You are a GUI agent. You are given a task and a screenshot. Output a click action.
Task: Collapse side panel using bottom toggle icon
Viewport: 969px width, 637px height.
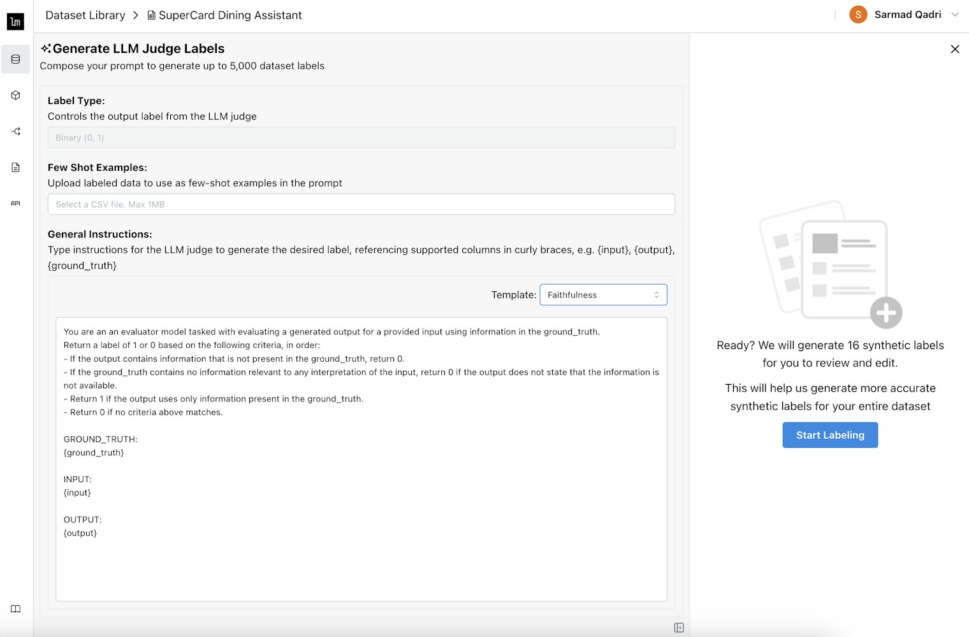(x=679, y=628)
